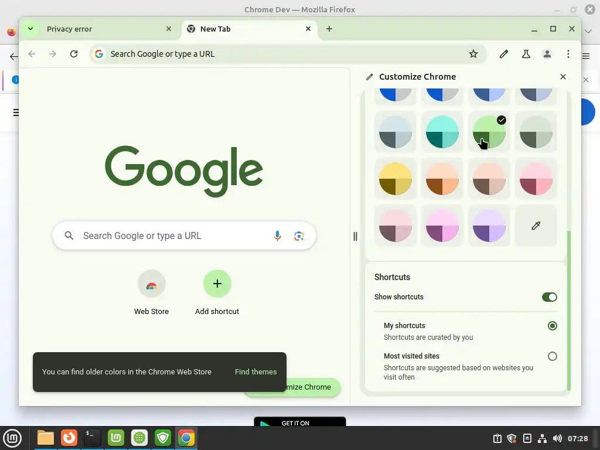The image size is (600, 450).
Task: Click Find themes in the notification
Action: point(255,372)
